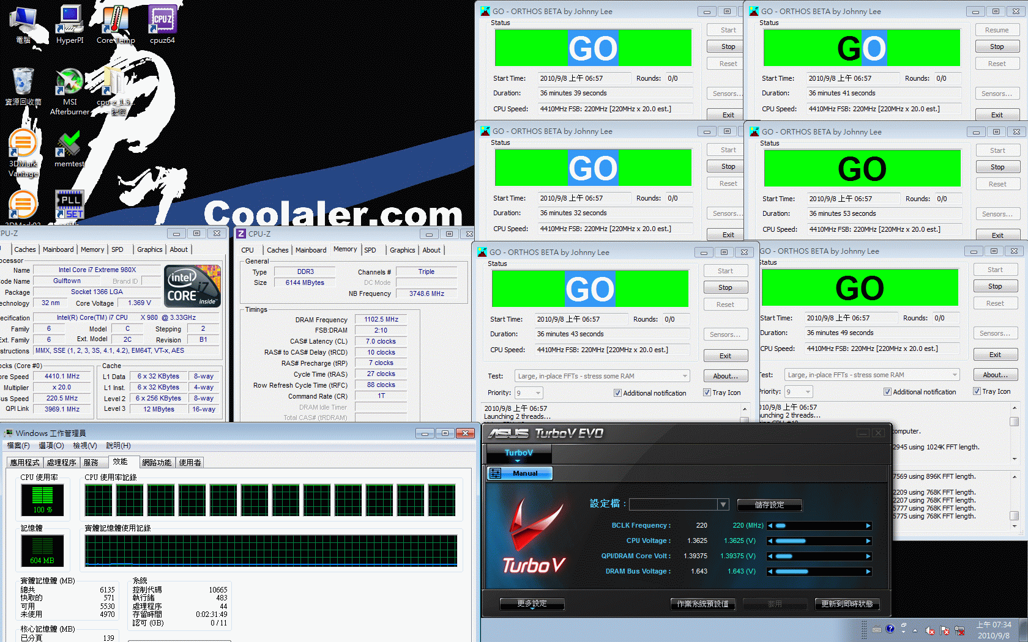
Task: Open the 處理程序 tab in Task Manager
Action: click(x=61, y=462)
